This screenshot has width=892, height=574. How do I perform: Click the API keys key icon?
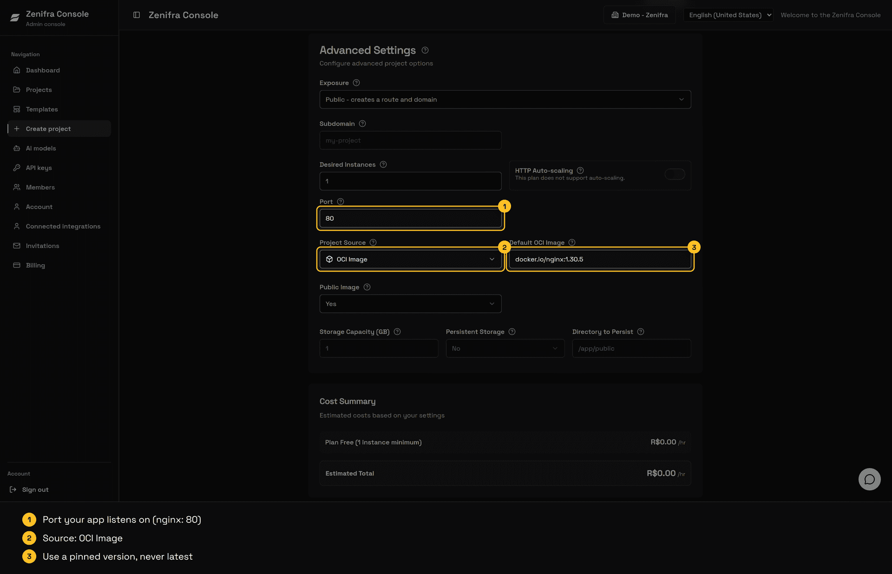point(17,168)
